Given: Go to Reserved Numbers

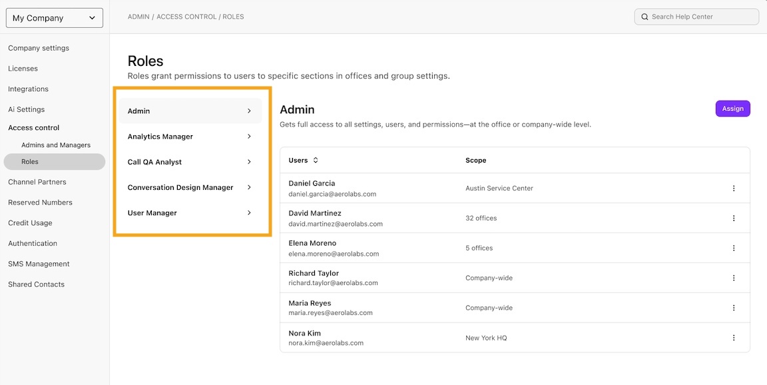Looking at the screenshot, I should [40, 202].
